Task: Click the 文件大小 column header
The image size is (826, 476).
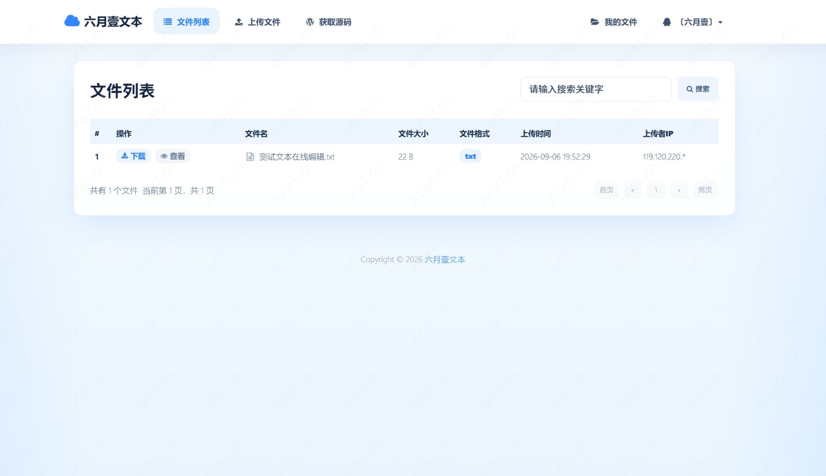Action: click(x=413, y=134)
